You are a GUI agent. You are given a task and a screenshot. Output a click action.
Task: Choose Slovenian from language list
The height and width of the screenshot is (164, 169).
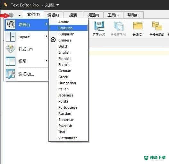[x=68, y=120]
